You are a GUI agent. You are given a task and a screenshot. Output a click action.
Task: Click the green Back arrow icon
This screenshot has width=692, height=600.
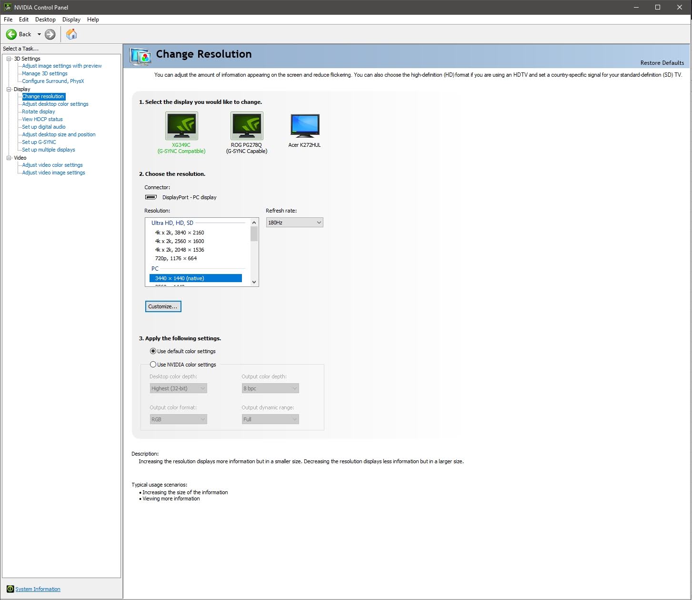click(x=11, y=34)
